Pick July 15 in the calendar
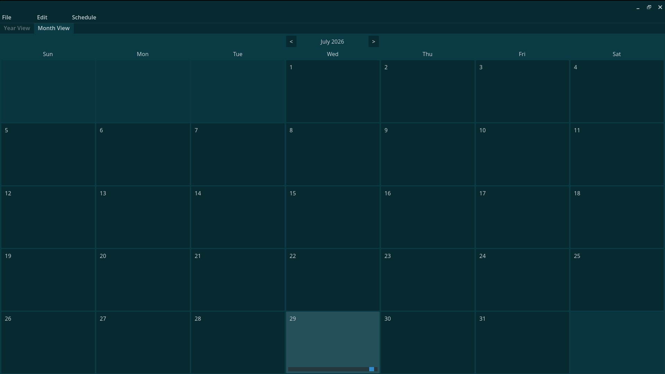This screenshot has height=374, width=665. click(x=332, y=217)
